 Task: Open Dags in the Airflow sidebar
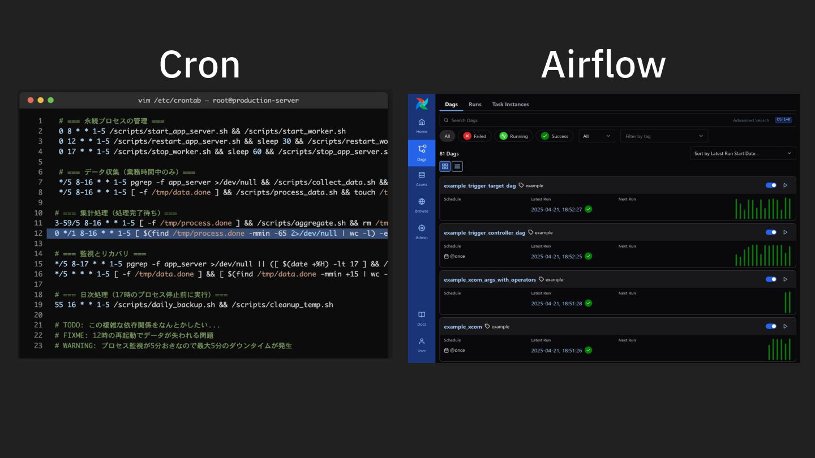point(422,153)
